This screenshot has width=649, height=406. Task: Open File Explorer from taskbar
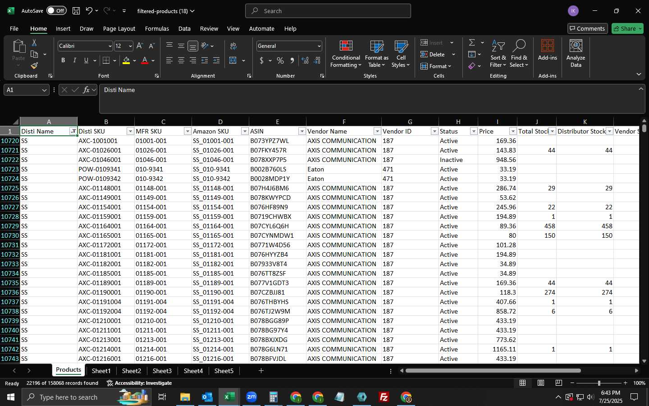coord(185,397)
